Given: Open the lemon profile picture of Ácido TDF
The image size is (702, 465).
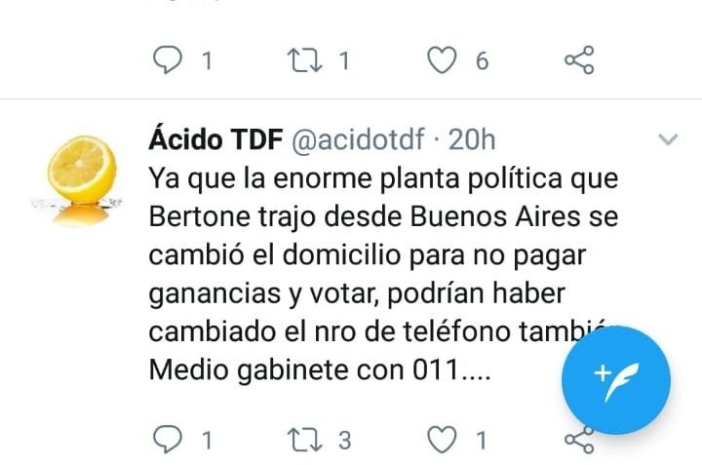Looking at the screenshot, I should pos(78,178).
